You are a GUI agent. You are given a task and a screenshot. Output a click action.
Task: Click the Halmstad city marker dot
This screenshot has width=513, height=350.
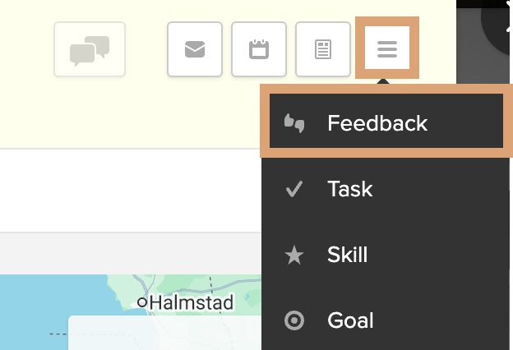point(142,302)
